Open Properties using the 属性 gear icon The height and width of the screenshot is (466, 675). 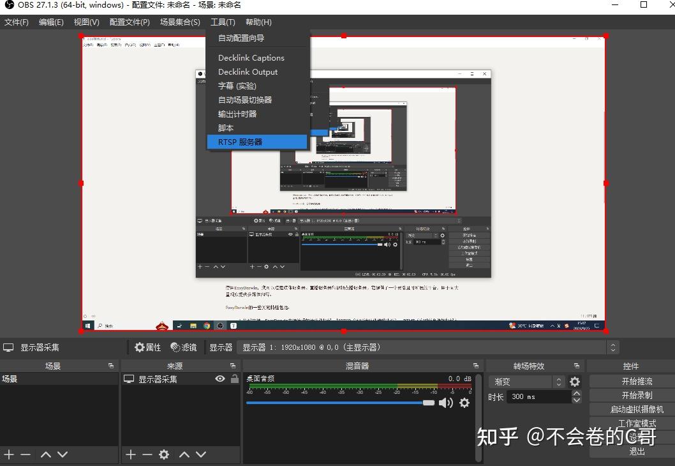139,347
